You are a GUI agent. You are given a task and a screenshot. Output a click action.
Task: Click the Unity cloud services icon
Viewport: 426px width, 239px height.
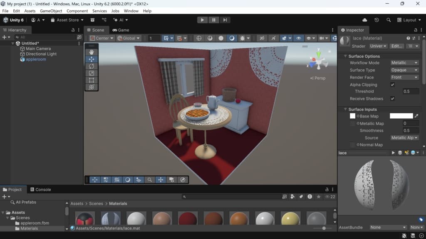click(365, 20)
